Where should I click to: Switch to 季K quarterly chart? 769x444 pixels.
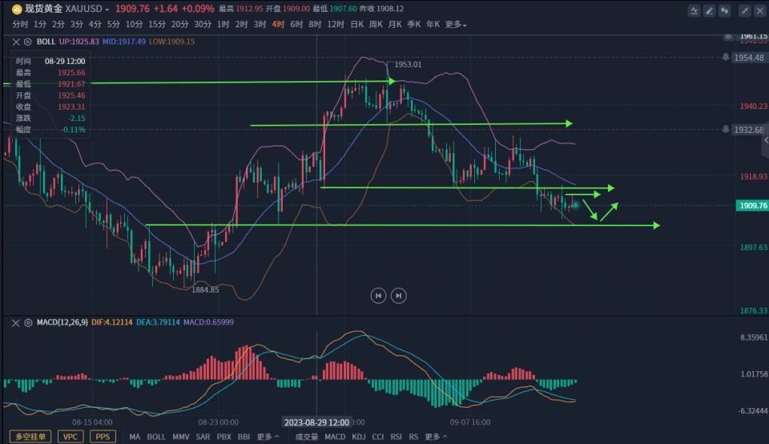414,24
